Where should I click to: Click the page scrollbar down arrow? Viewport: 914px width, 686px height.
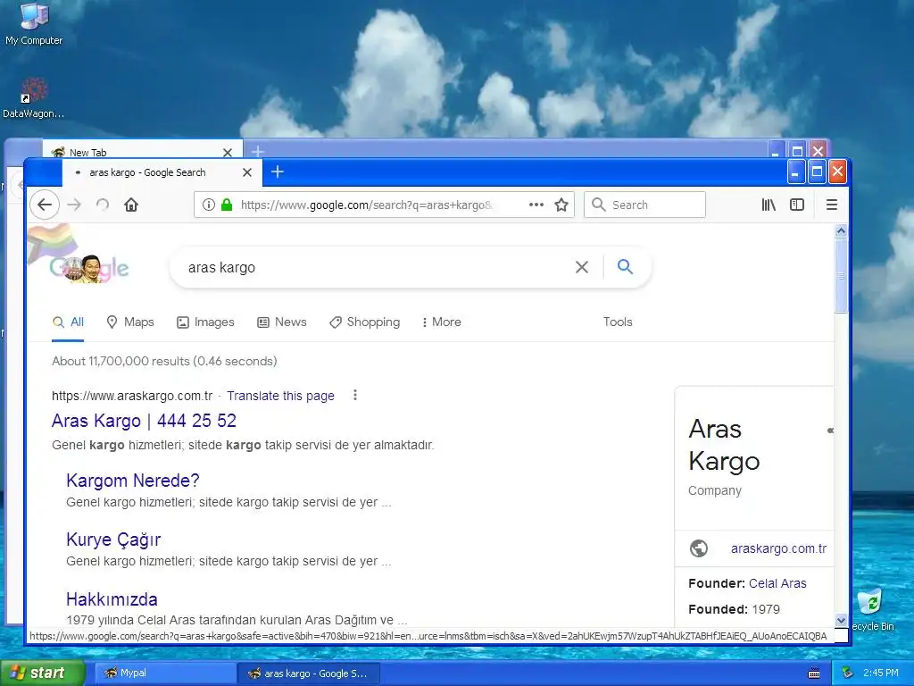pyautogui.click(x=841, y=620)
